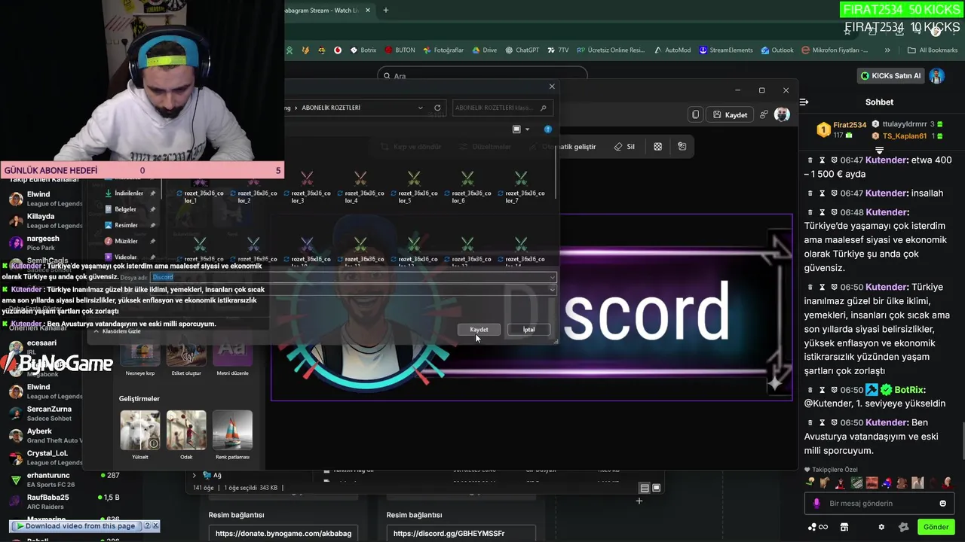Open the infinity points icon in chat

tap(818, 527)
